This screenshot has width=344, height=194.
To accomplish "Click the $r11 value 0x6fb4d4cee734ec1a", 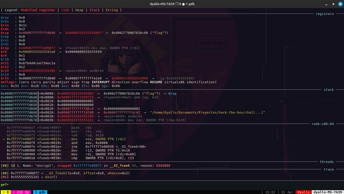I will pos(37,63).
